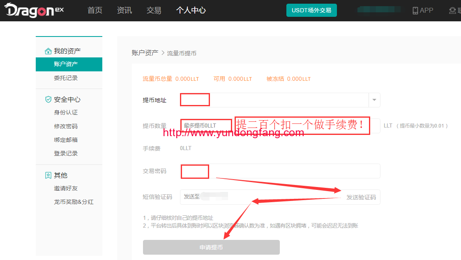Expand the 提币地址 dropdown arrow
Screen dimensions: 461x260
click(x=374, y=100)
